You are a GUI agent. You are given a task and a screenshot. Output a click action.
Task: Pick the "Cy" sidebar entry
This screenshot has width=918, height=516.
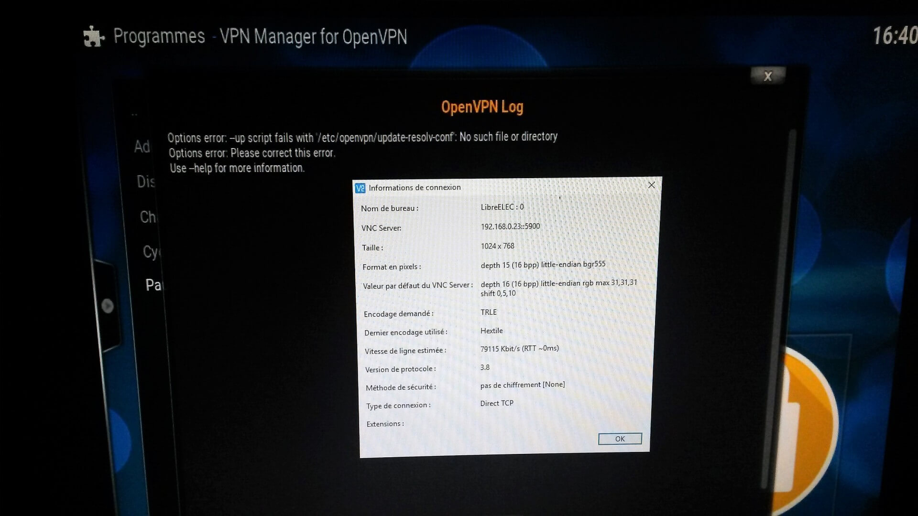coord(152,252)
